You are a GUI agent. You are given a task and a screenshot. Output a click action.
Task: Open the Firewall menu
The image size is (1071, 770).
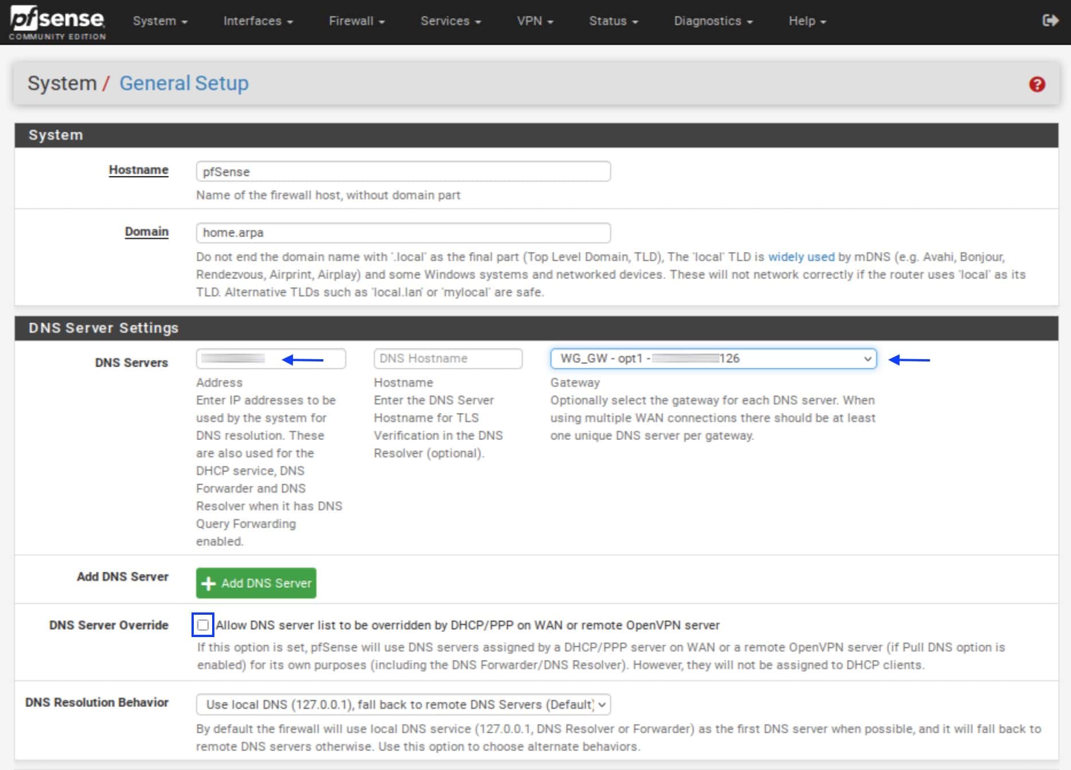(x=357, y=21)
